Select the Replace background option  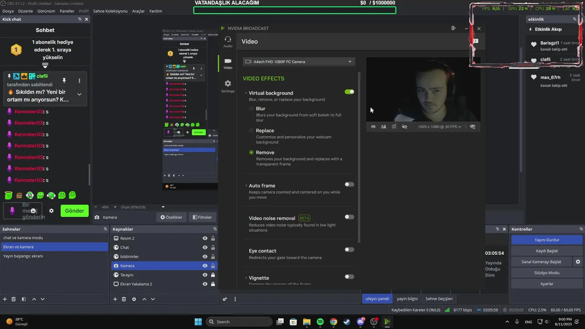pos(251,131)
